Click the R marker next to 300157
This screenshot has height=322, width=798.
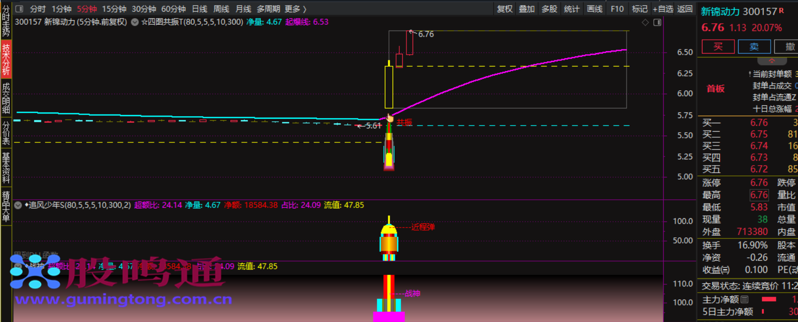[781, 10]
